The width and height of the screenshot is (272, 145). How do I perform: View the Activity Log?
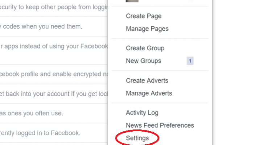coord(142,113)
